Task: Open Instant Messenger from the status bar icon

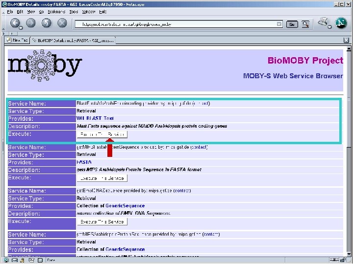Action: pyautogui.click(x=22, y=261)
